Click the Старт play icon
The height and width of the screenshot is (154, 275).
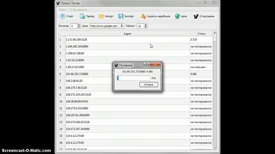(x=62, y=16)
